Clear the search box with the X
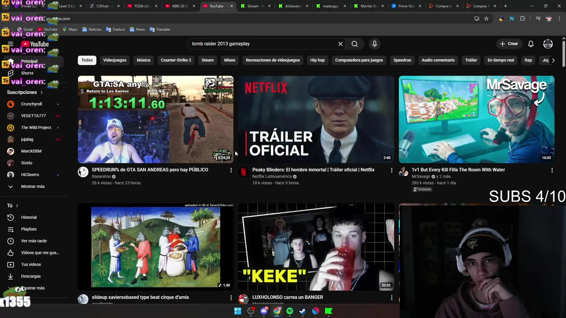This screenshot has height=318, width=566. (x=340, y=44)
